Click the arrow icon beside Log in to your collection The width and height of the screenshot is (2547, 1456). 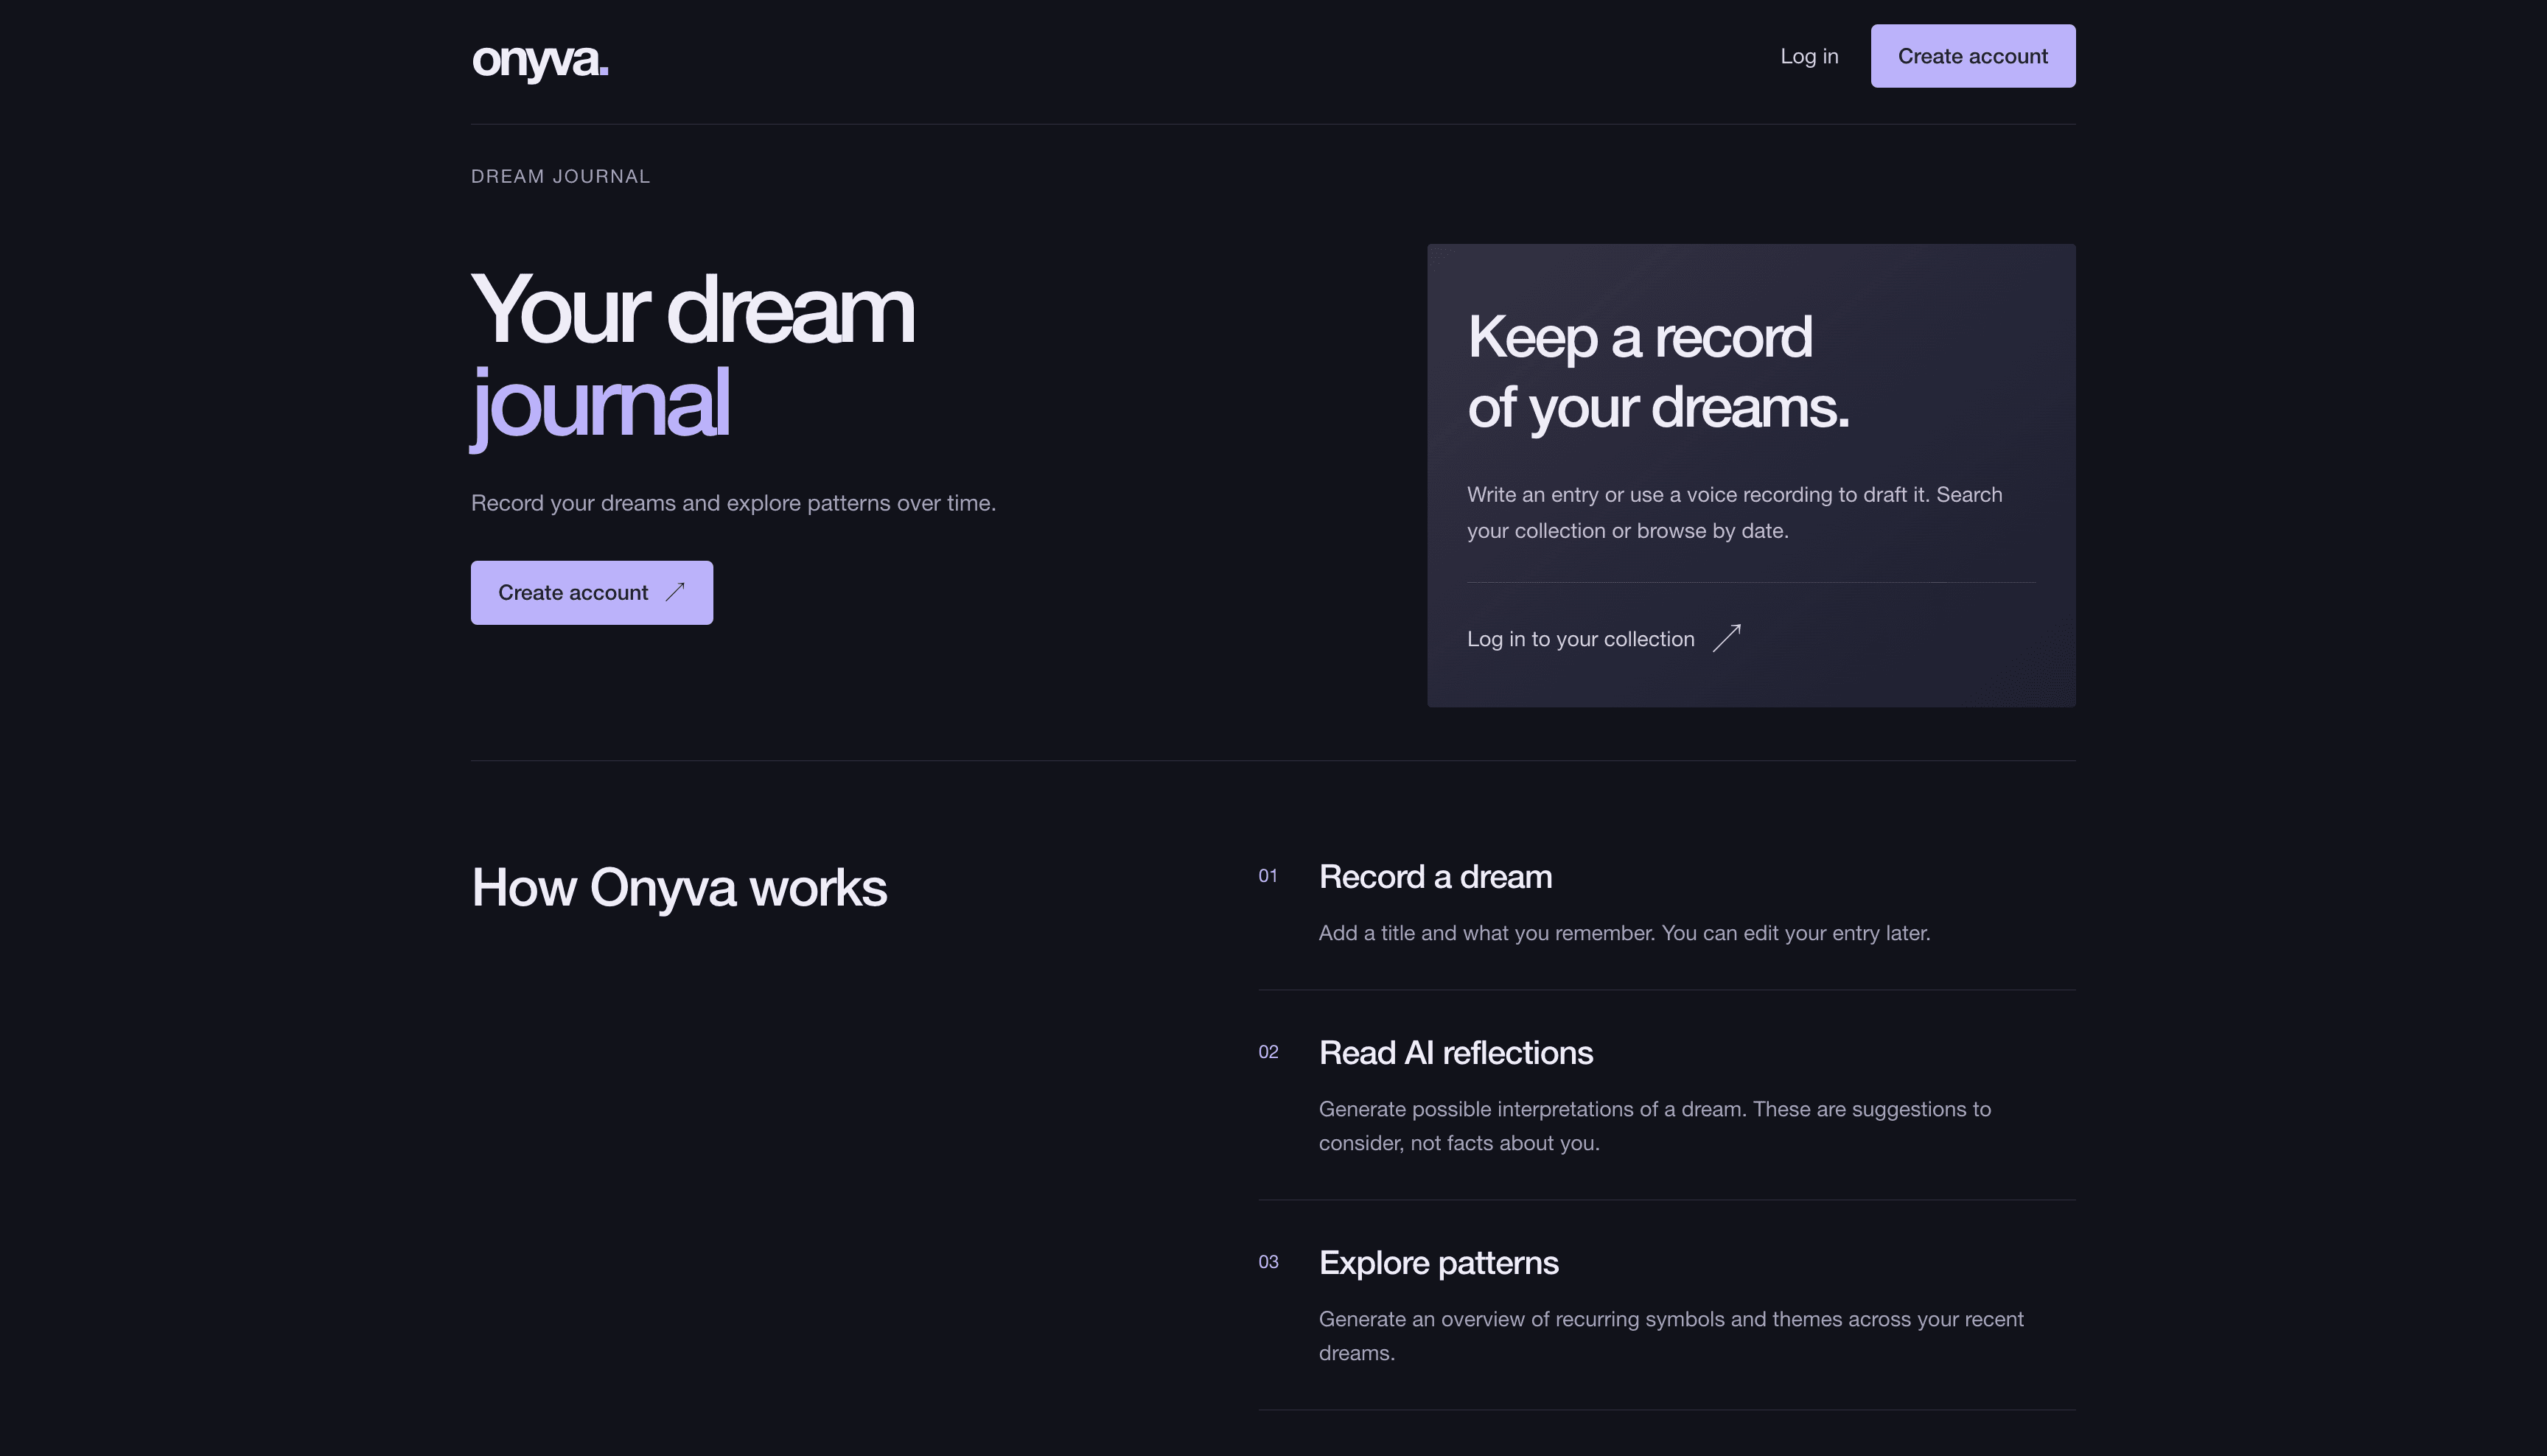click(x=1726, y=638)
